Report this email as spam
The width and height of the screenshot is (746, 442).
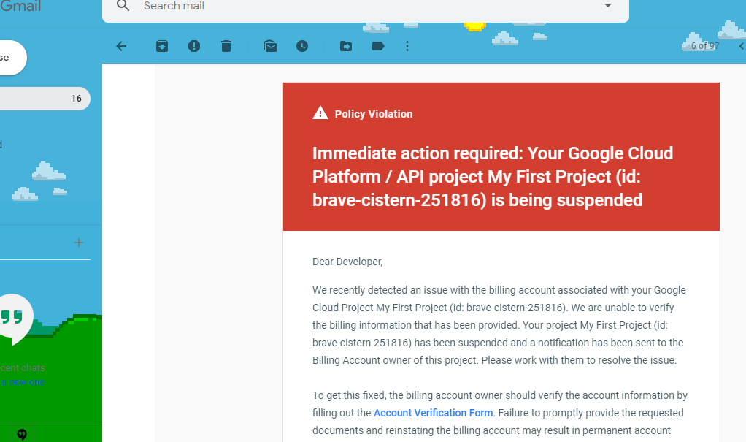click(194, 46)
